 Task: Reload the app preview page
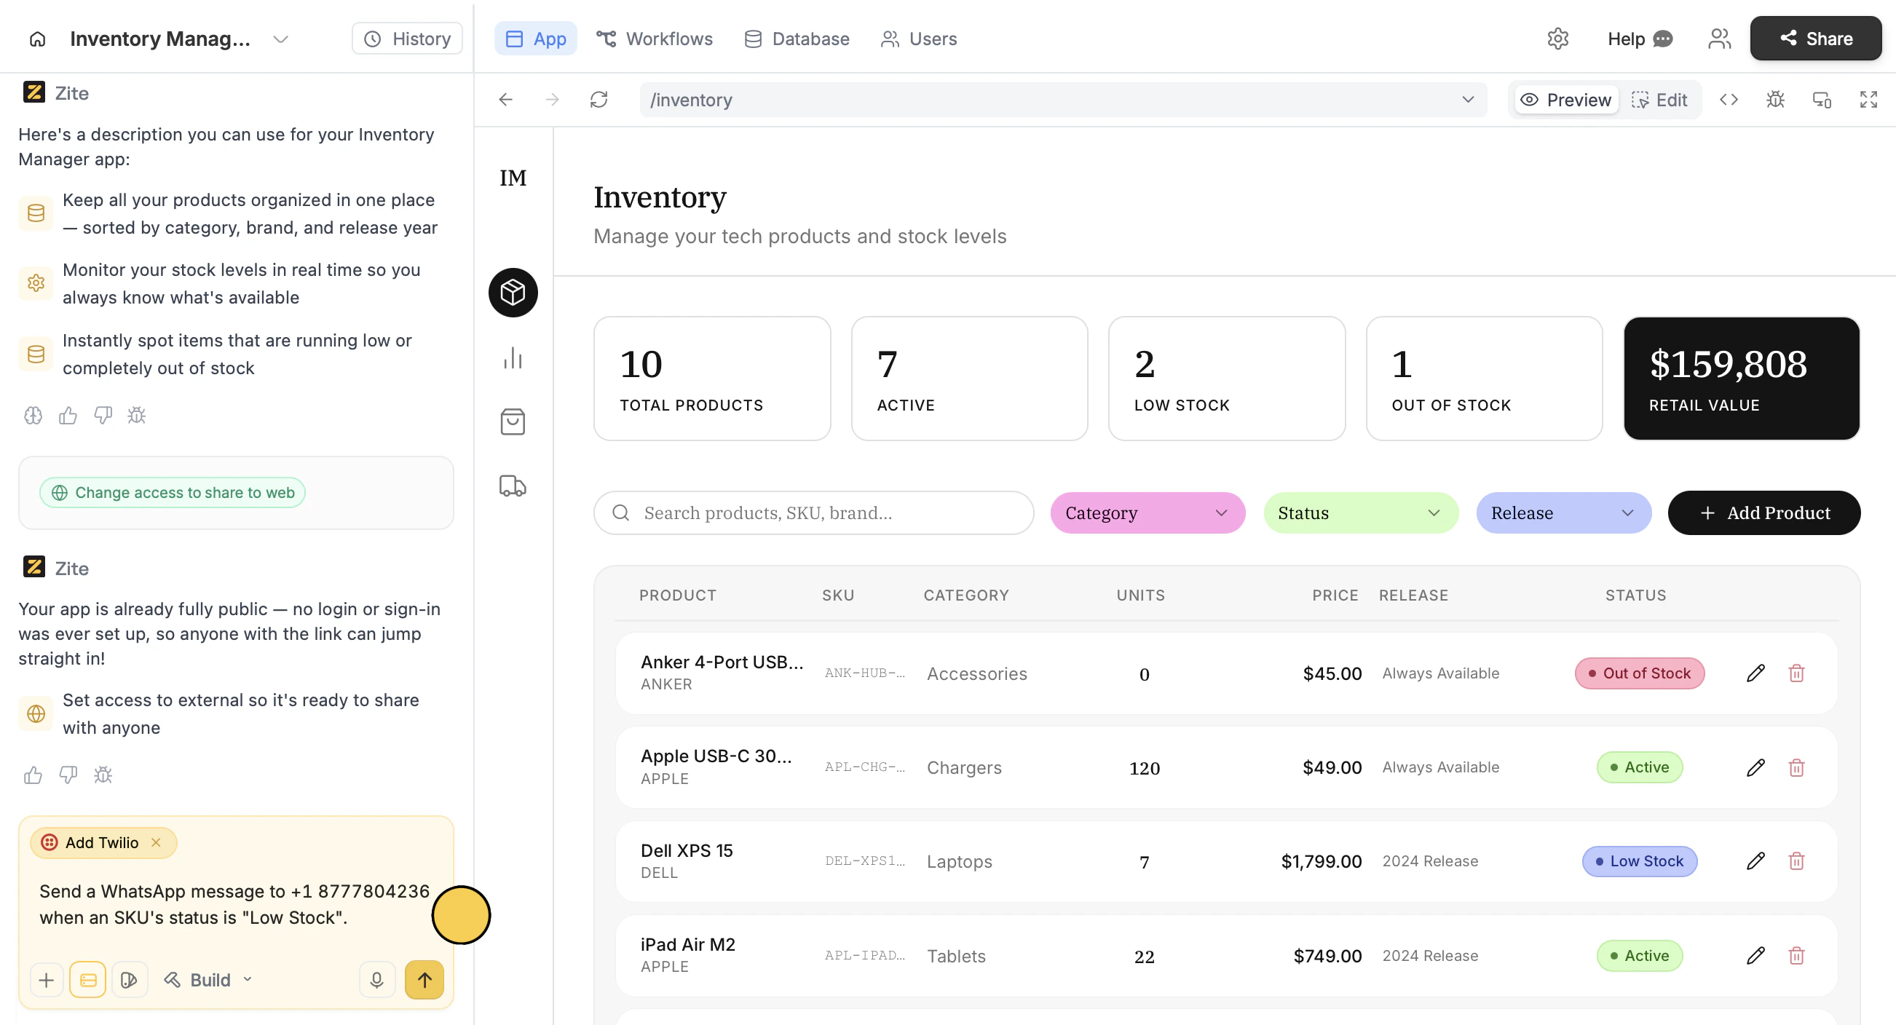[599, 99]
